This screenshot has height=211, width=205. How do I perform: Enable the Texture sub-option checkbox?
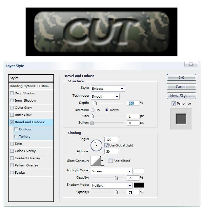point(16,136)
